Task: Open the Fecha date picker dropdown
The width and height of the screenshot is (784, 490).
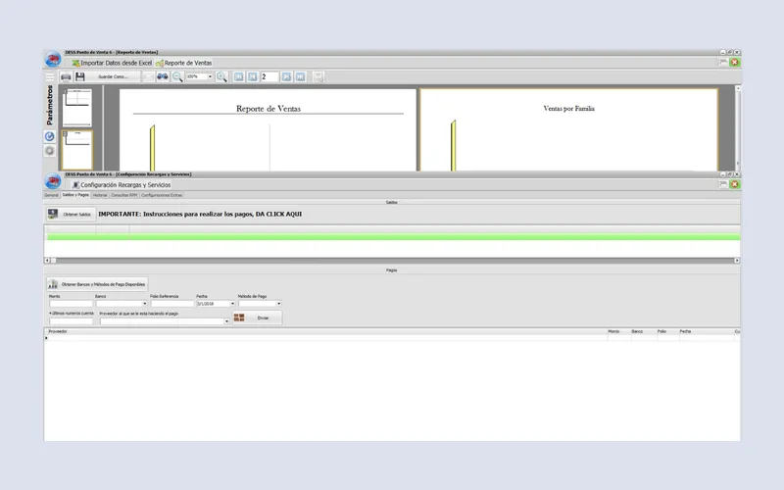Action: pyautogui.click(x=232, y=304)
